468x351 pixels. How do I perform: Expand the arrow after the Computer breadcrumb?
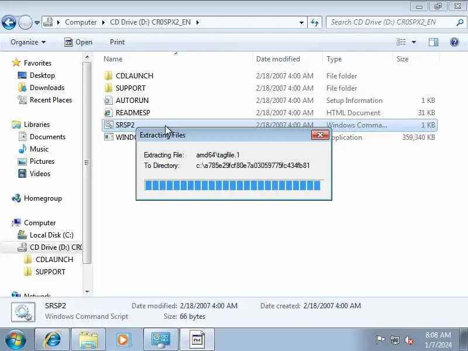click(x=104, y=22)
